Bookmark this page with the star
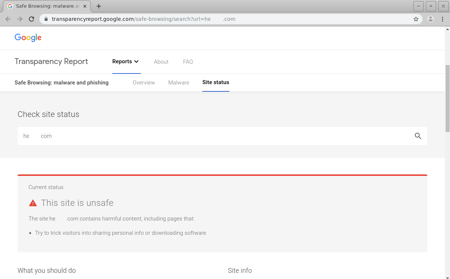450x279 pixels. click(416, 19)
